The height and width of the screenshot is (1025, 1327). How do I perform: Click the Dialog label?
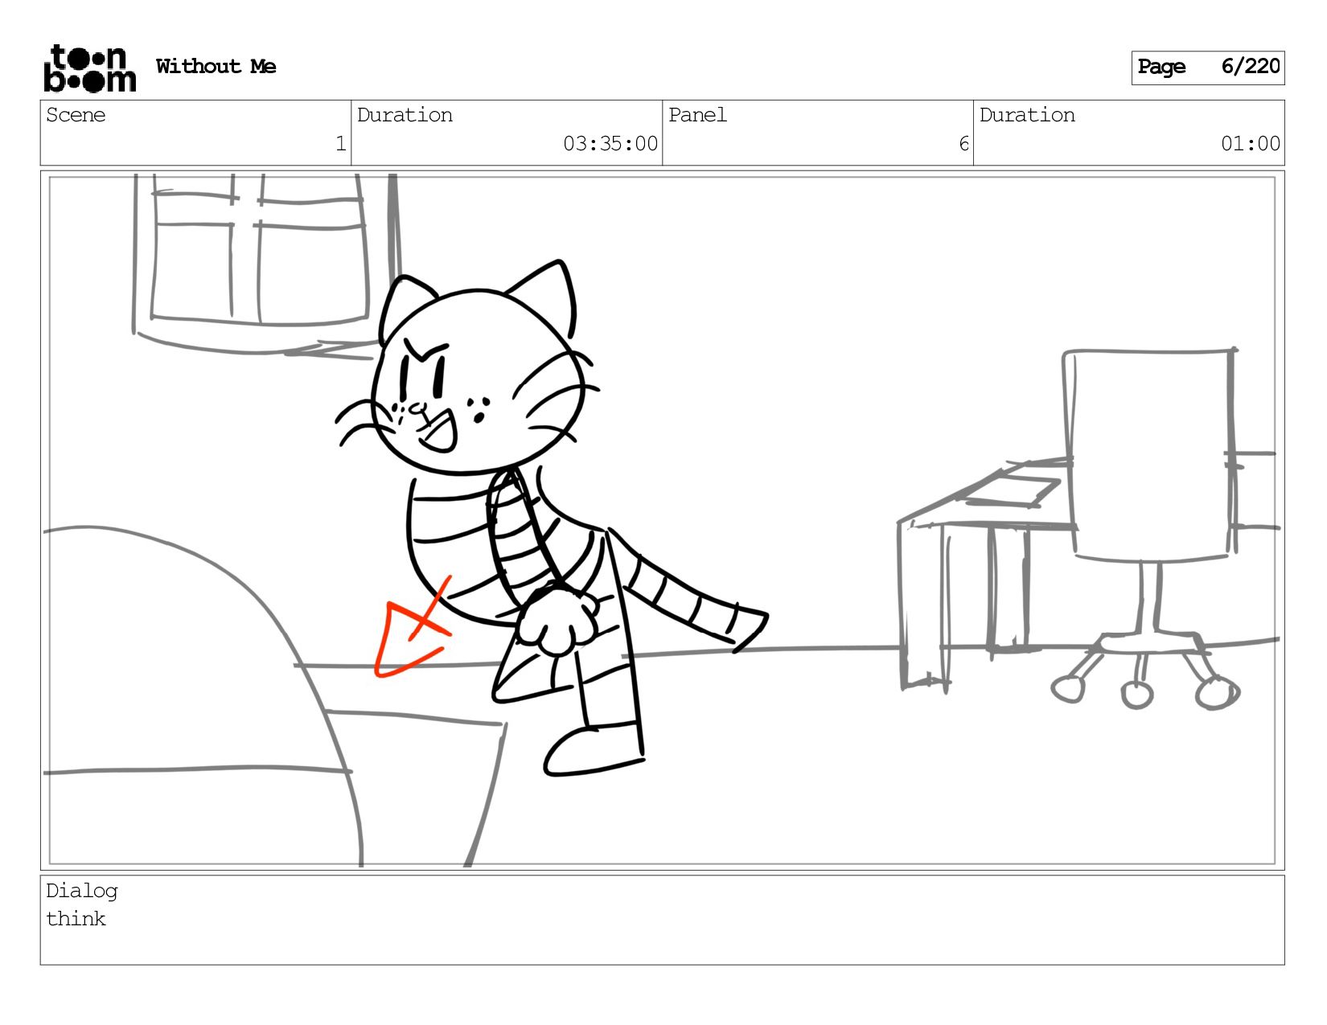pyautogui.click(x=82, y=892)
